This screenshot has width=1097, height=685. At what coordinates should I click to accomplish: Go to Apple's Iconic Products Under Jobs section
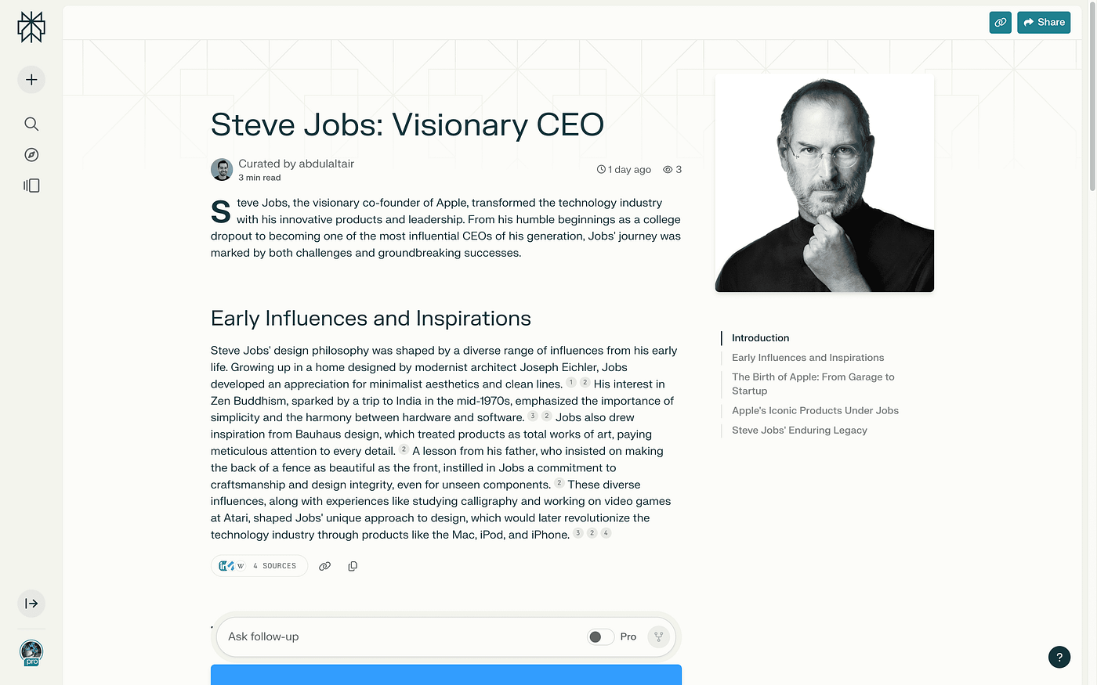coord(815,411)
